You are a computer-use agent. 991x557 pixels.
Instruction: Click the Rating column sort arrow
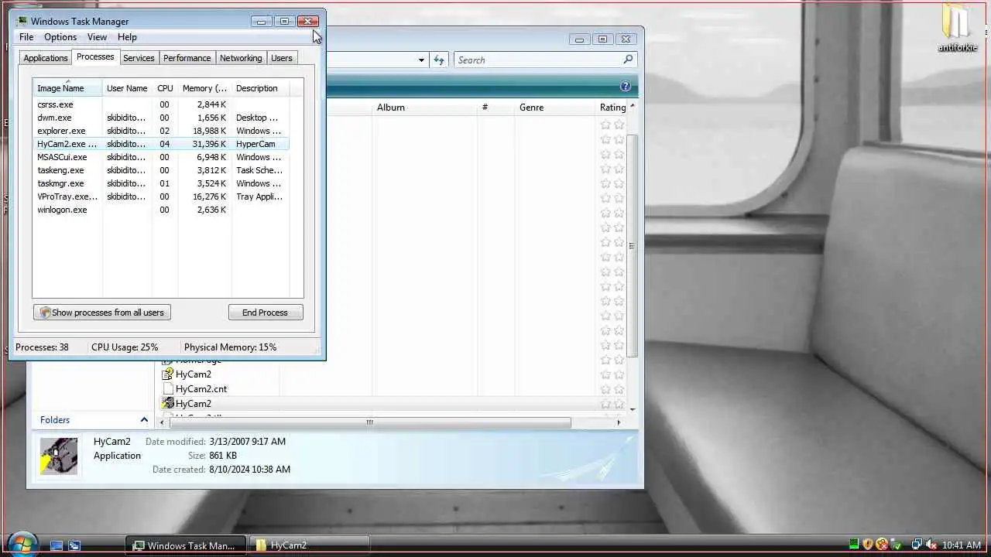coord(633,106)
